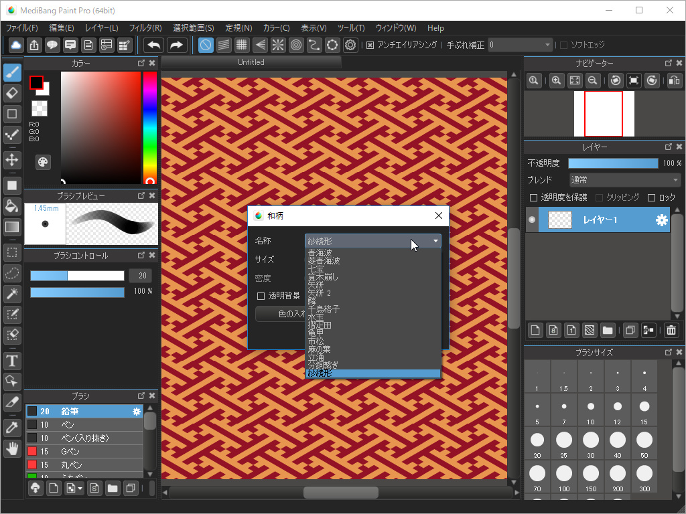Enable the vanishing point snap guide
The width and height of the screenshot is (686, 514).
click(x=260, y=45)
